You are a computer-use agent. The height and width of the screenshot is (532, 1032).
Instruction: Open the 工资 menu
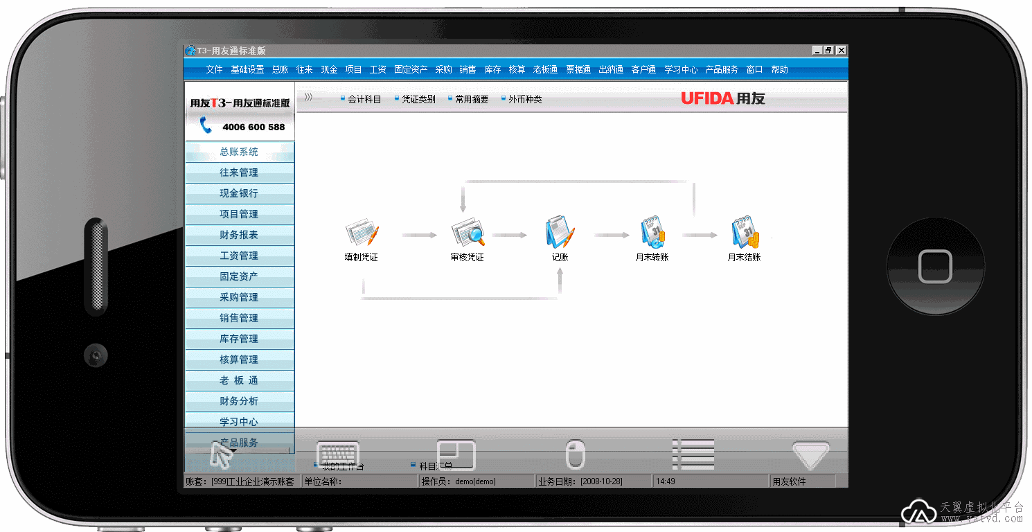click(x=377, y=69)
